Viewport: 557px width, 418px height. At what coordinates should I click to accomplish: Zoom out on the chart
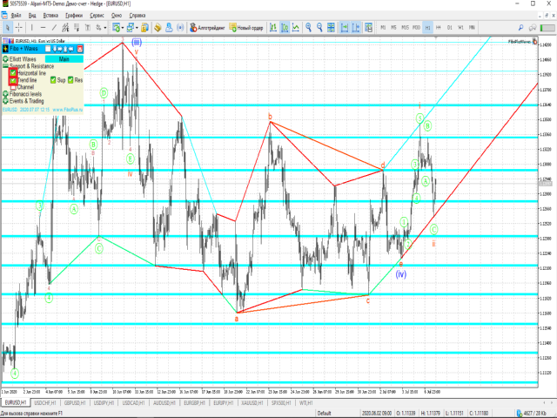point(319,27)
